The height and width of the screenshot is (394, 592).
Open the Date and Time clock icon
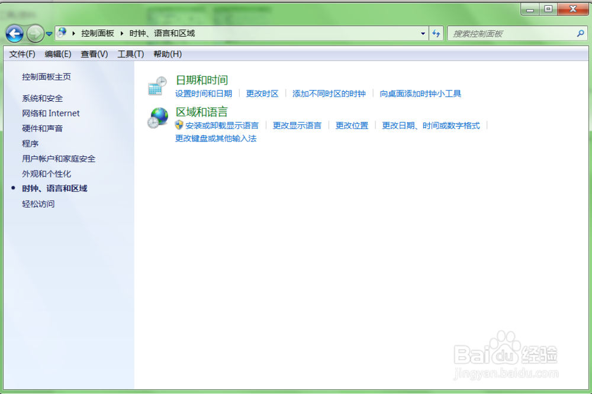click(x=155, y=85)
